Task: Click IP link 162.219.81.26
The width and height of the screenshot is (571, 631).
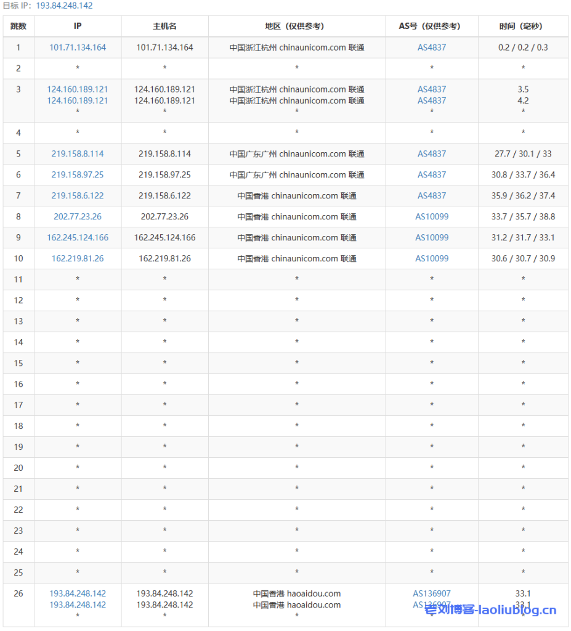Action: point(78,259)
